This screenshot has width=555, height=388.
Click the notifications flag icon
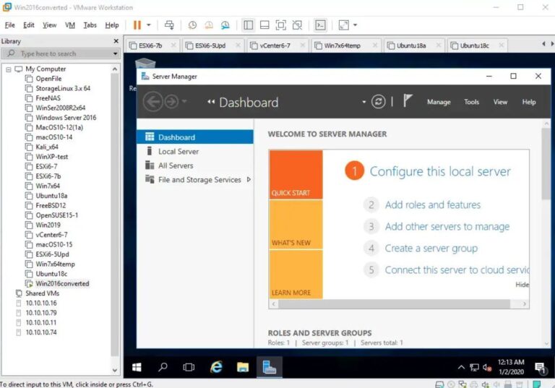[x=408, y=100]
